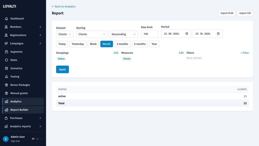
Task: Click the end date field 22. 10. 2026.
Action: (x=208, y=34)
